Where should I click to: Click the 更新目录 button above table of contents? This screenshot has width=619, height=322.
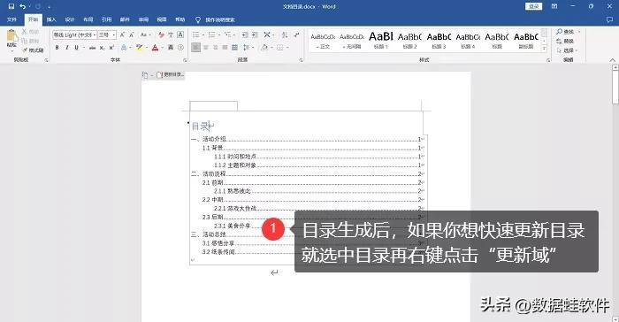[x=171, y=74]
